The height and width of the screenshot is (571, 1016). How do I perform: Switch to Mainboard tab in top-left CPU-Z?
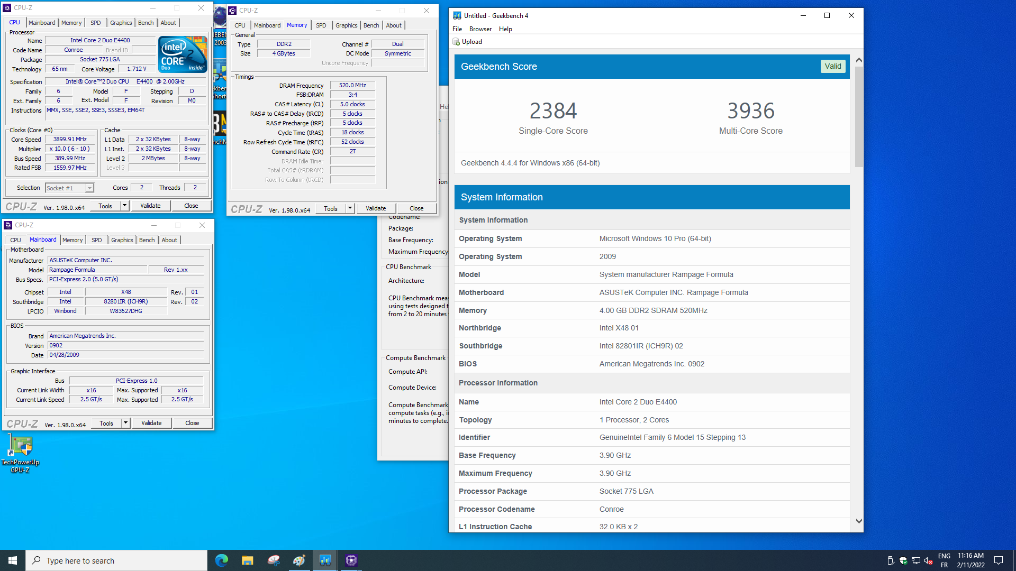tap(42, 23)
